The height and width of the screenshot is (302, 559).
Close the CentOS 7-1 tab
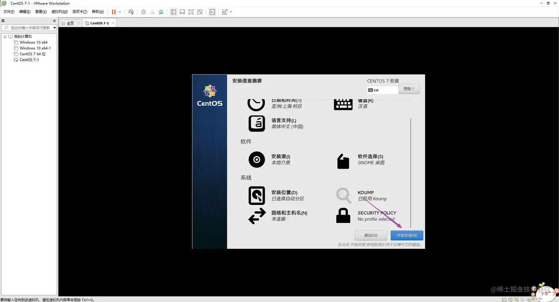pos(113,23)
